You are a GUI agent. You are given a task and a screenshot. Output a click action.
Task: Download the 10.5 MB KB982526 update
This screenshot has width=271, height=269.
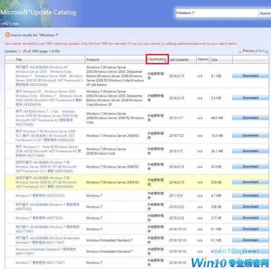[250, 135]
